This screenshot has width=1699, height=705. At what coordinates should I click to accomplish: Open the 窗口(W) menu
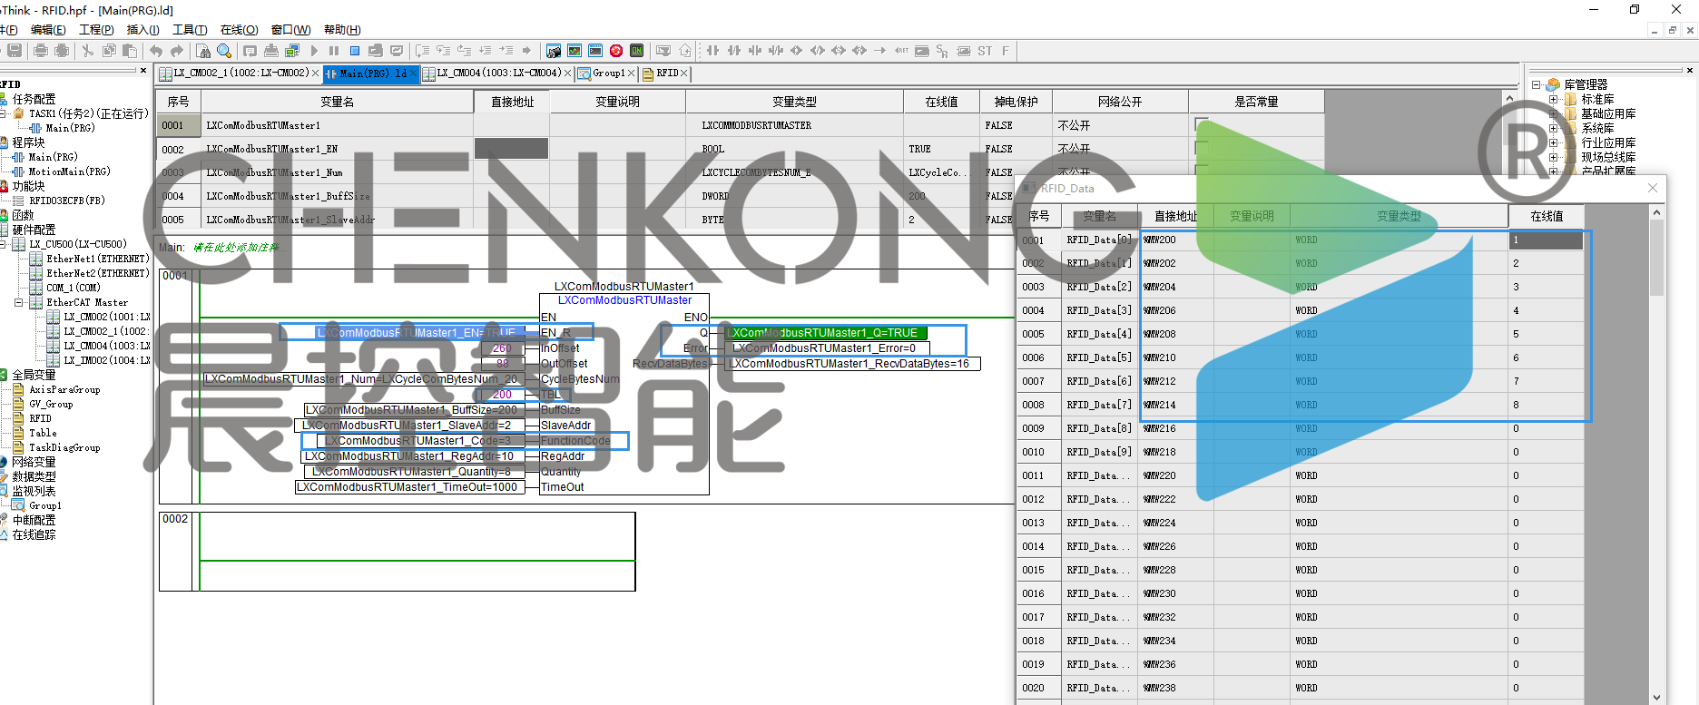[290, 30]
